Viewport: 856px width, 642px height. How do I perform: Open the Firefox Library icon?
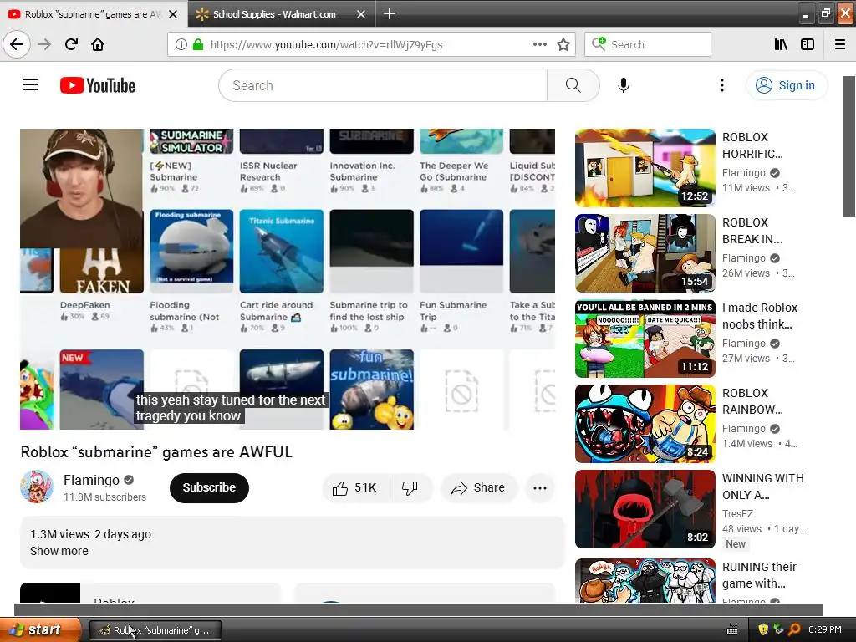(781, 45)
